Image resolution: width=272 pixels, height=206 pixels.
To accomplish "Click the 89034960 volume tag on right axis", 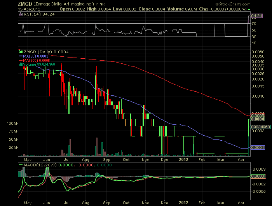I will coord(260,127).
